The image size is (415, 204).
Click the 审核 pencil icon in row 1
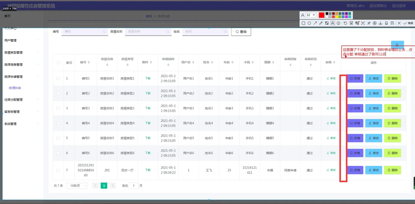point(328,78)
